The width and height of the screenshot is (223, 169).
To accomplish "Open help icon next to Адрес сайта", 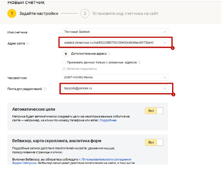I will [27, 43].
